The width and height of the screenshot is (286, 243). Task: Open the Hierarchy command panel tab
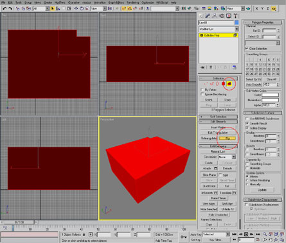(x=215, y=16)
